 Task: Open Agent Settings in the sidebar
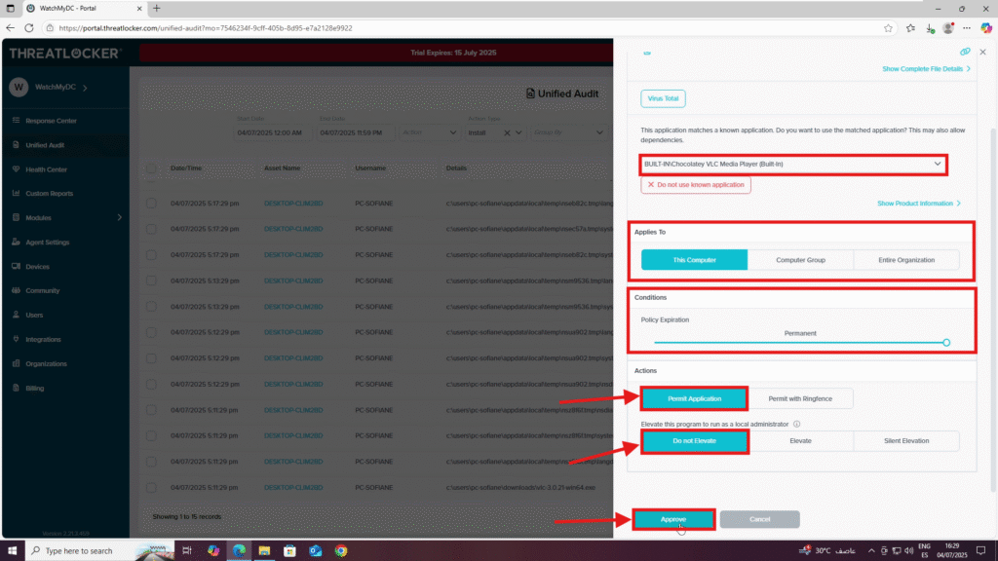pos(47,243)
